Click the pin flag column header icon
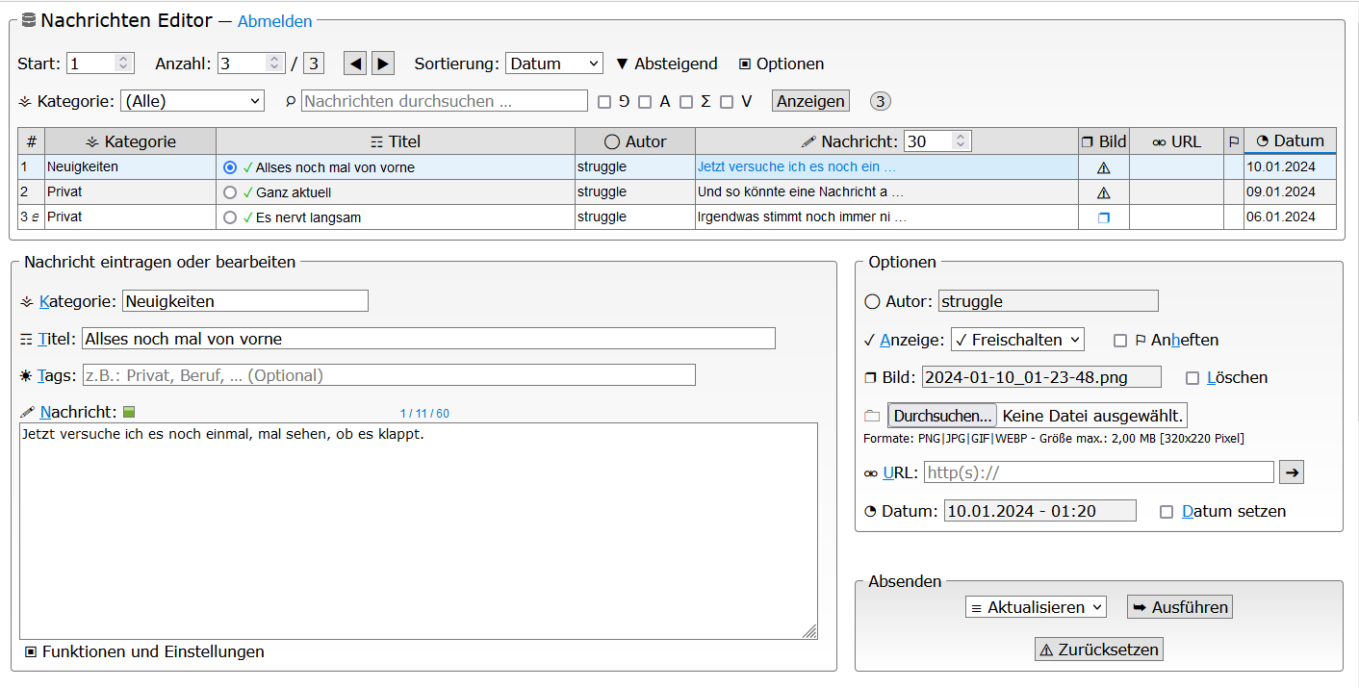 (1233, 141)
